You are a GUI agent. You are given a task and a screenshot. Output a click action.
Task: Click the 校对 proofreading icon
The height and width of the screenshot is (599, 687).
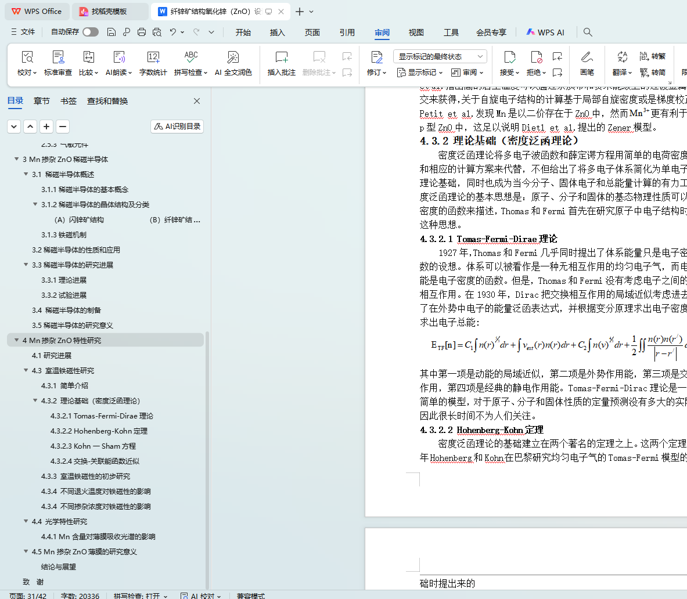(x=27, y=57)
